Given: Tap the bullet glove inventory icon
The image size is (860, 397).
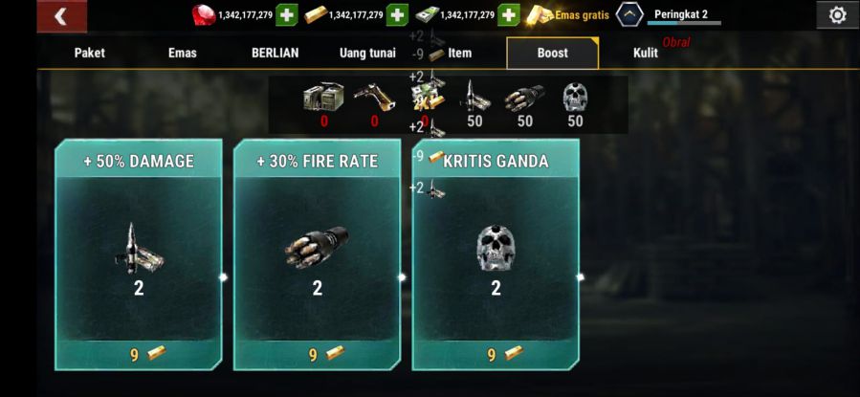Looking at the screenshot, I should click(524, 98).
